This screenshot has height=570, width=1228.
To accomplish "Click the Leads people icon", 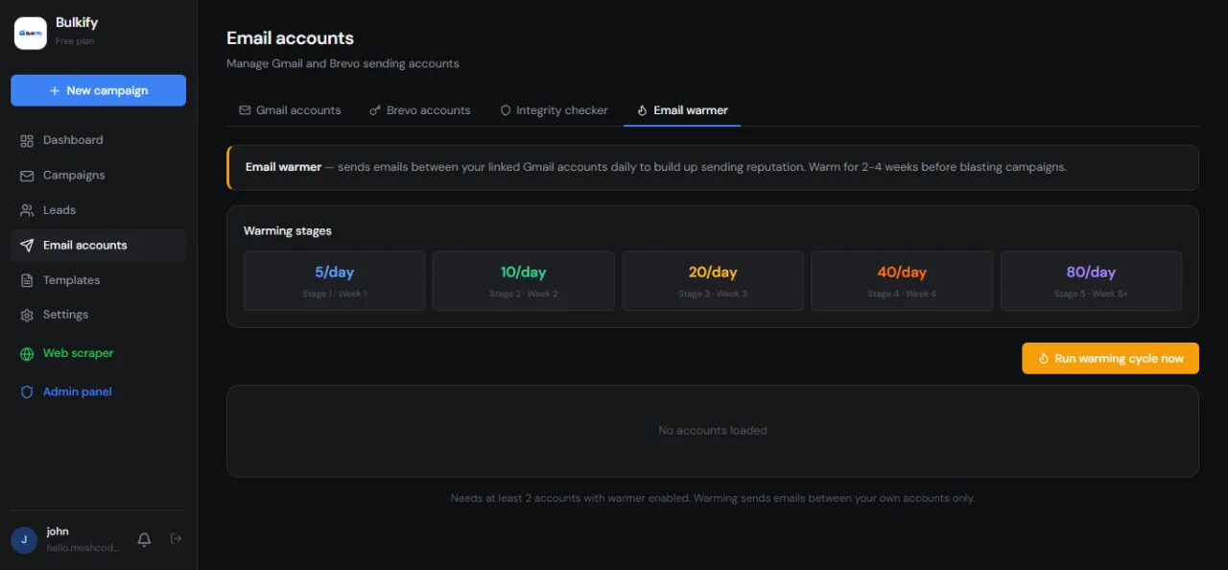I will pyautogui.click(x=27, y=210).
